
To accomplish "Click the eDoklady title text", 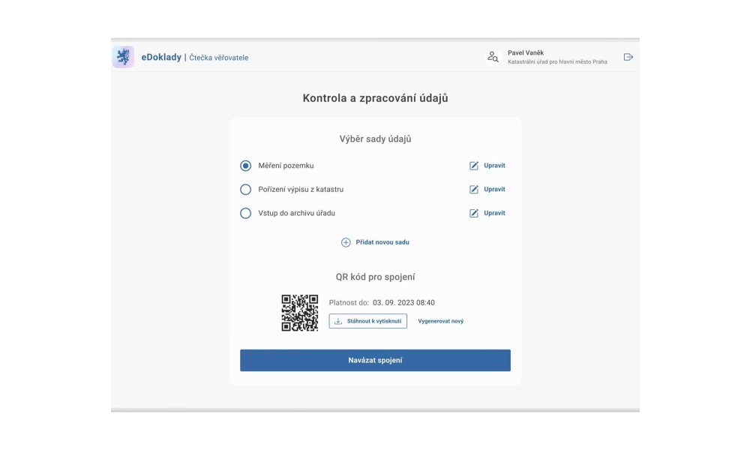I will click(161, 58).
